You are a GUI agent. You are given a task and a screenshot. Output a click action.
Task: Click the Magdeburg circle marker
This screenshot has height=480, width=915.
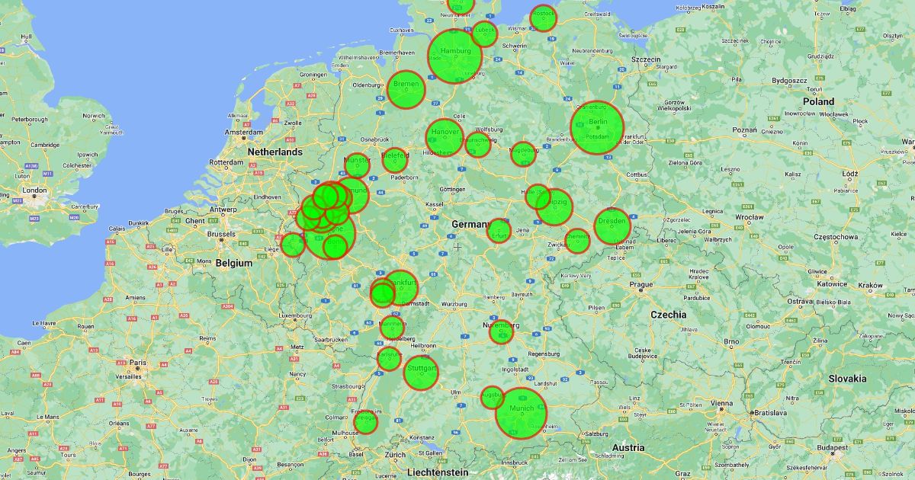click(523, 154)
